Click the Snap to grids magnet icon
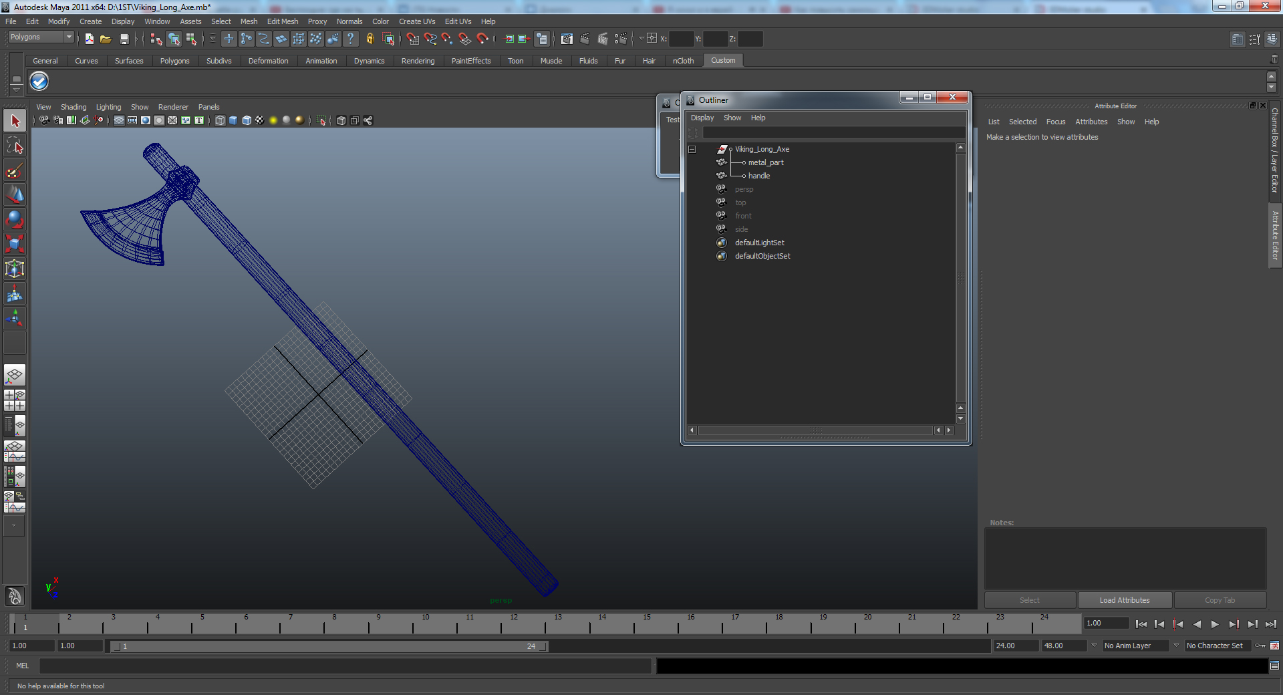The width and height of the screenshot is (1283, 695). click(x=413, y=39)
